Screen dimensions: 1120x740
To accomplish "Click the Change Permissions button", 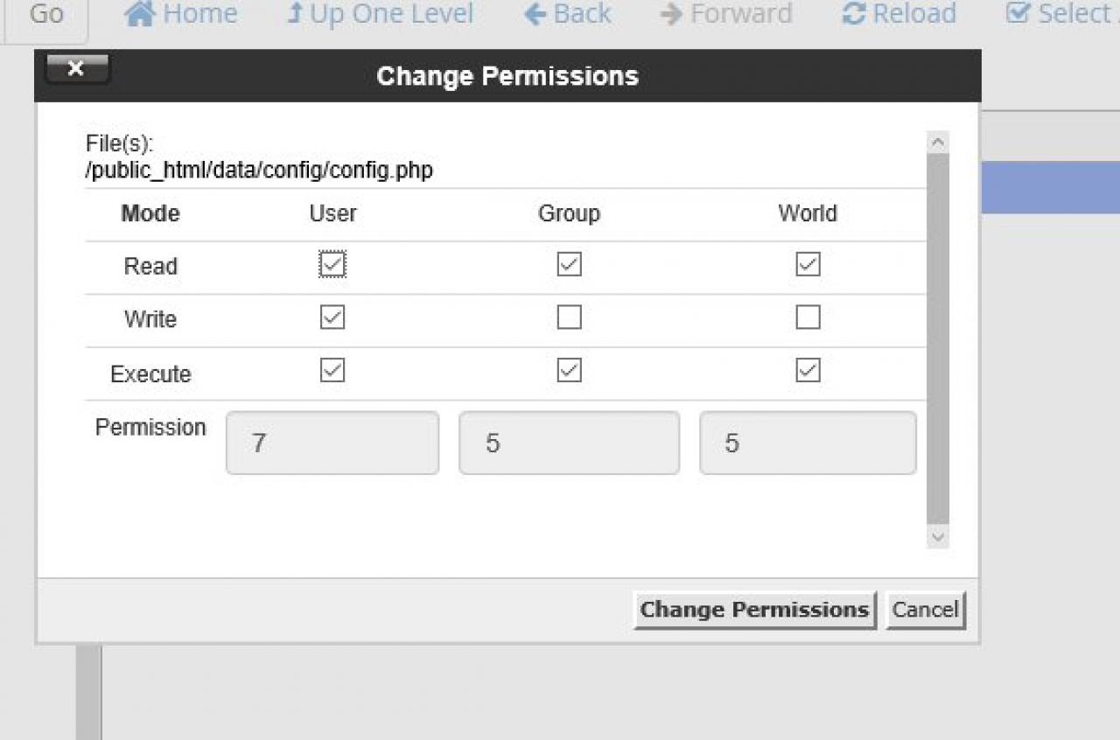I will pos(754,610).
